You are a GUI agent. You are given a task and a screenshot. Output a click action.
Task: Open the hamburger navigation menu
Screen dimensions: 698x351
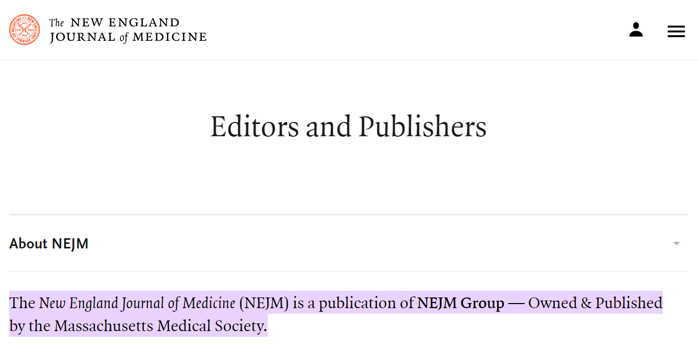click(x=676, y=31)
